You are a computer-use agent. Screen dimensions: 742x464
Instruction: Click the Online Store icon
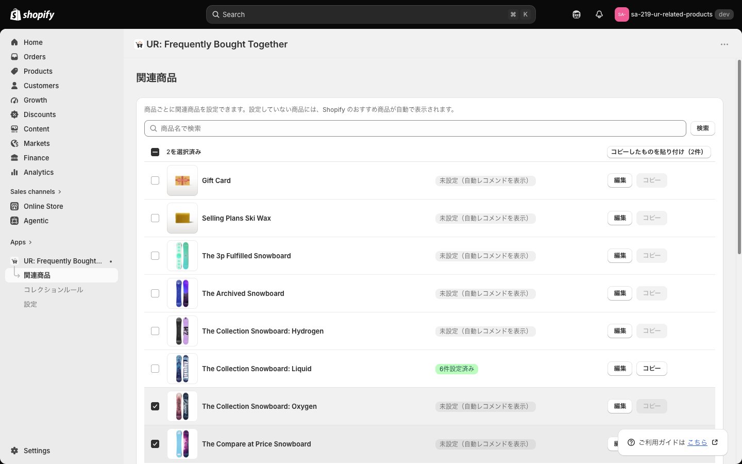tap(14, 206)
